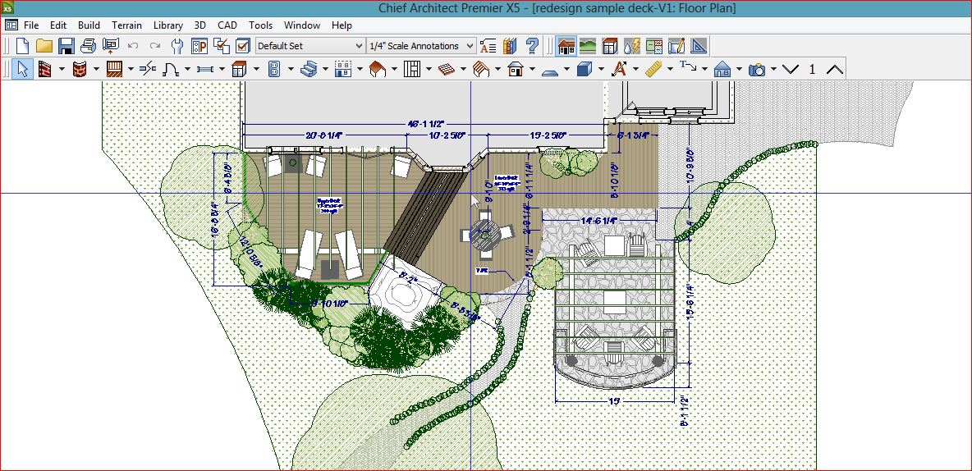Expand the Wall tool dropdown arrow
The height and width of the screenshot is (471, 972).
[62, 69]
